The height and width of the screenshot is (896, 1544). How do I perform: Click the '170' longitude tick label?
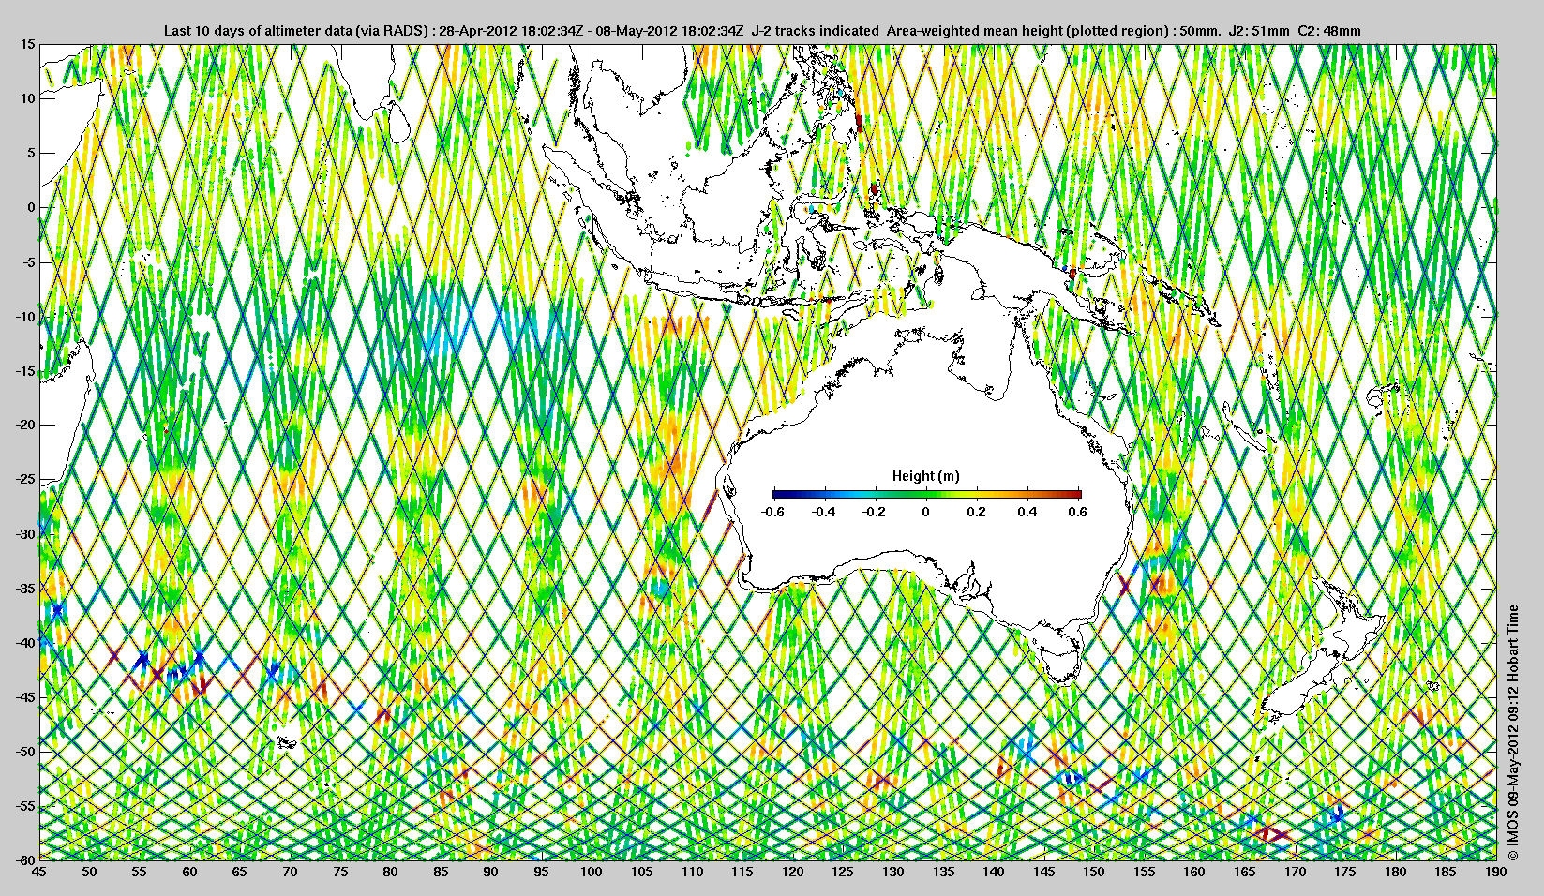point(1295,872)
